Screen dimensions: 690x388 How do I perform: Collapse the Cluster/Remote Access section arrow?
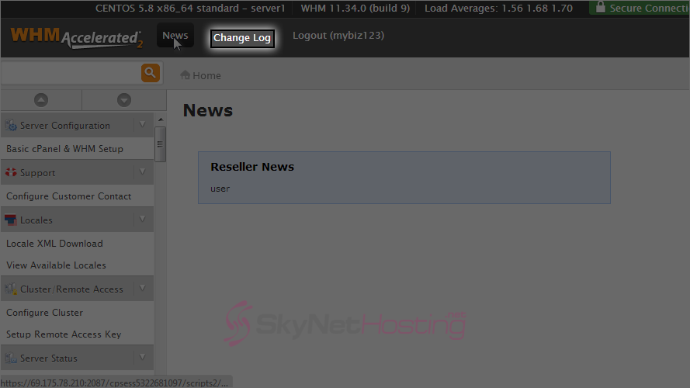coord(143,288)
